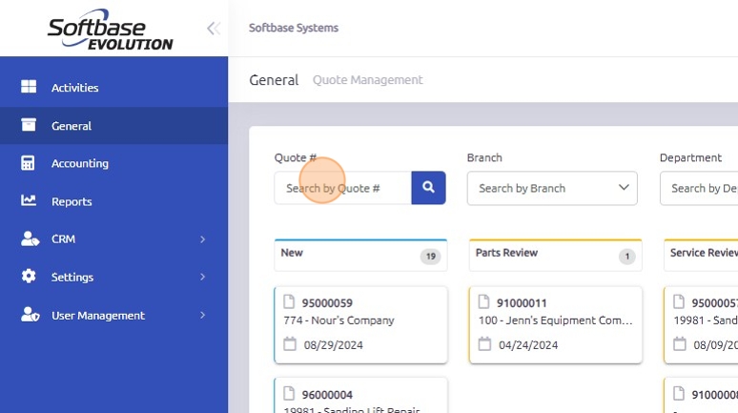Open quote 96000004 card

[x=360, y=396]
